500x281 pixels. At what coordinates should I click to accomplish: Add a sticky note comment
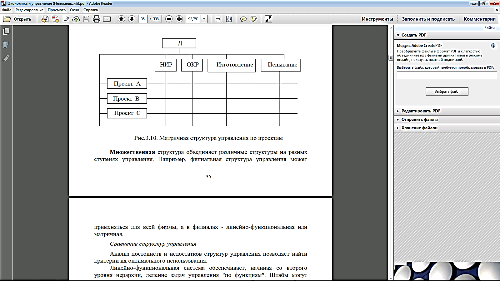(243, 19)
